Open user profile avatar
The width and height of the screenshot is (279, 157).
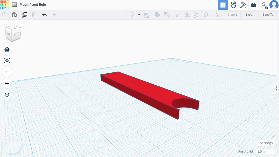pos(274,5)
